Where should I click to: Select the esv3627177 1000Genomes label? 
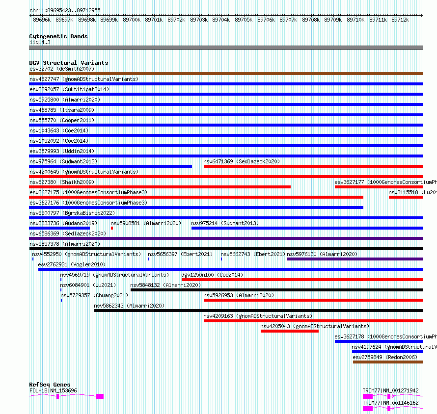[386, 182]
